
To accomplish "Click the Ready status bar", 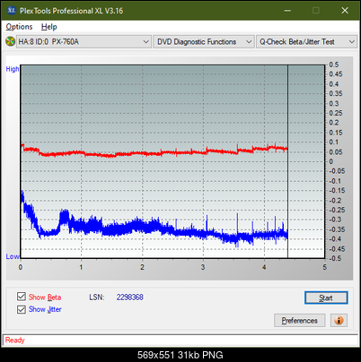I will (x=180, y=340).
